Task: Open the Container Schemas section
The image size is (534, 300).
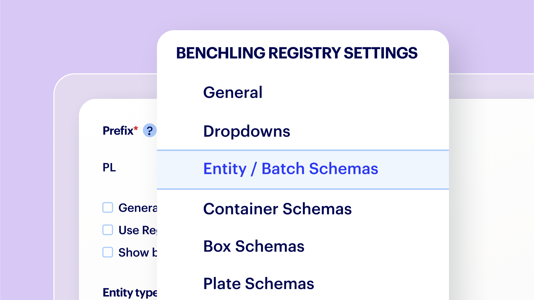Action: [x=277, y=209]
